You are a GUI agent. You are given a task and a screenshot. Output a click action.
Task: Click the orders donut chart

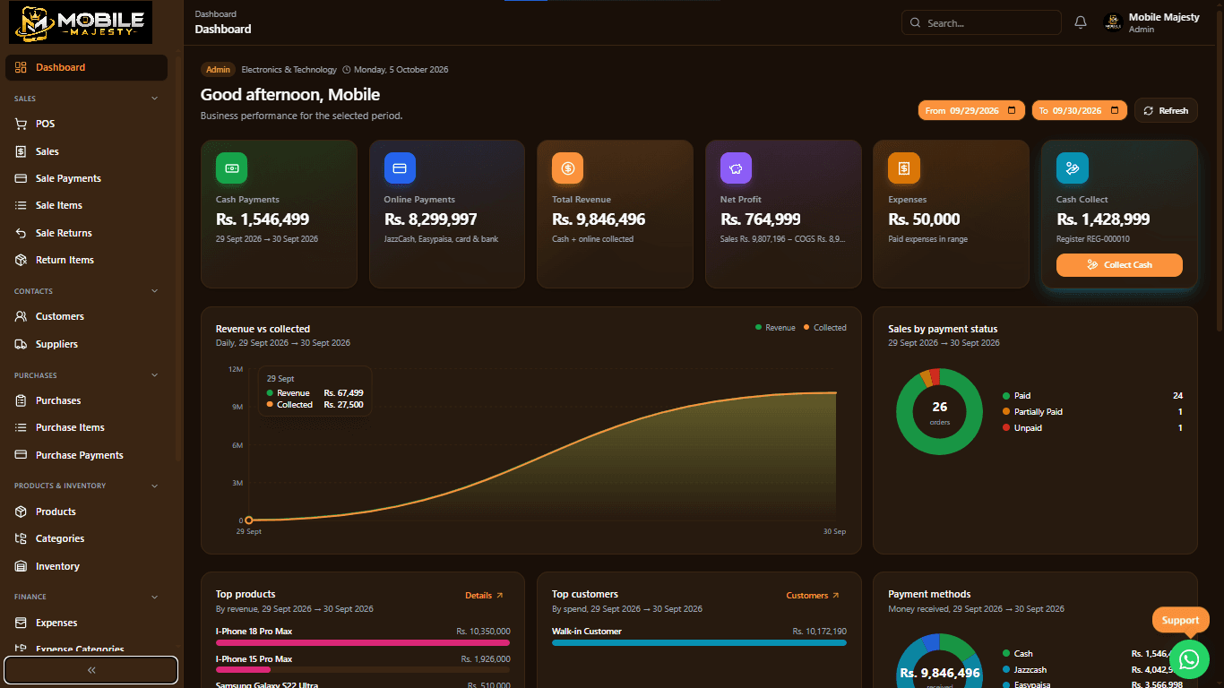pyautogui.click(x=939, y=411)
